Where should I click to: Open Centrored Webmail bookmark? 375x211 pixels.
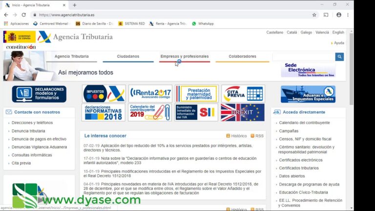(x=51, y=23)
